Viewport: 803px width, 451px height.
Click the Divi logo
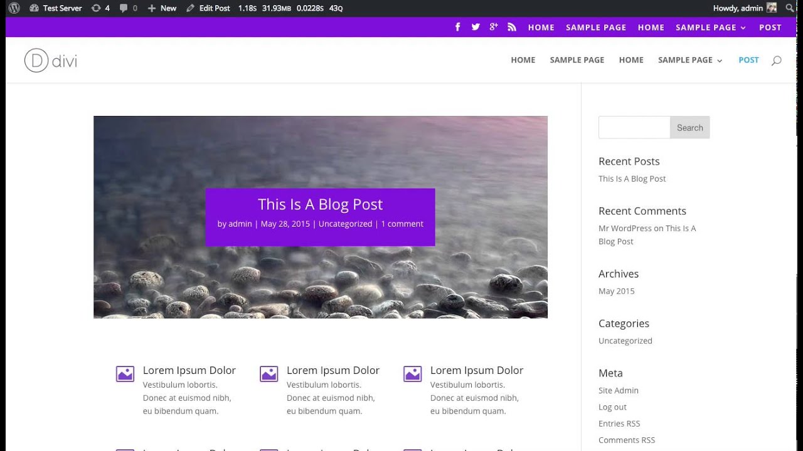tap(51, 60)
